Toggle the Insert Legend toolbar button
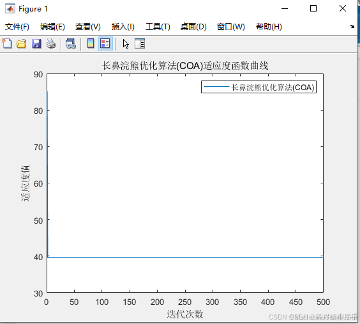360x324 pixels. (105, 43)
